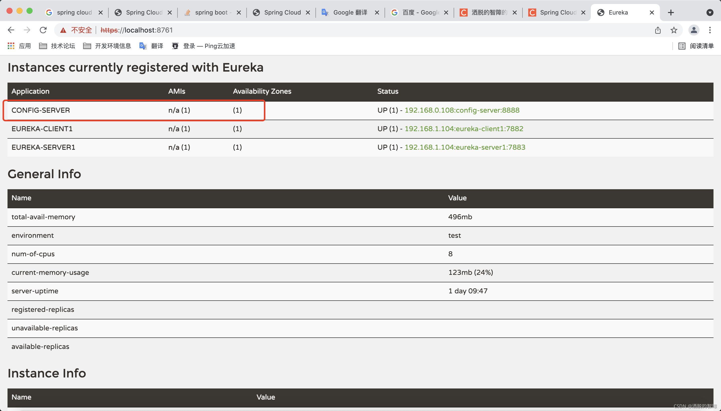Open the config-server:8888 instance link
The image size is (721, 411).
coord(462,110)
